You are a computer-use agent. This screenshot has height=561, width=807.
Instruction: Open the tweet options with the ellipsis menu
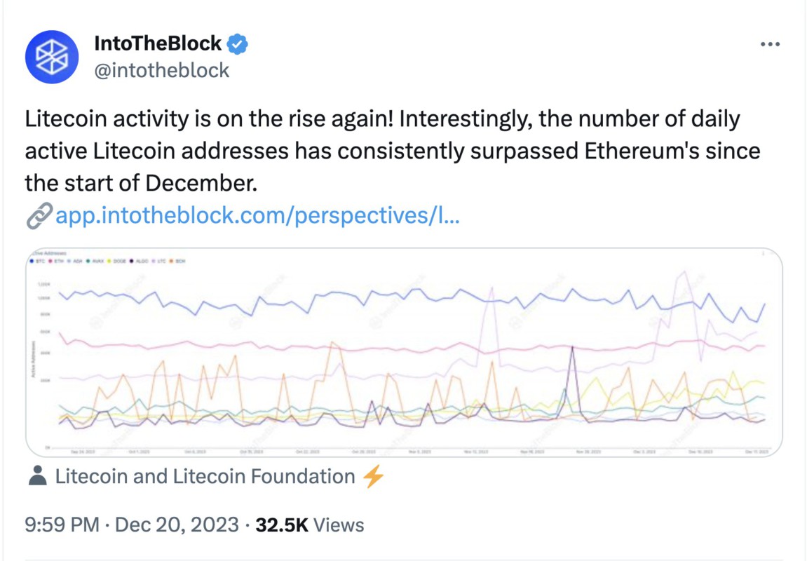(770, 43)
